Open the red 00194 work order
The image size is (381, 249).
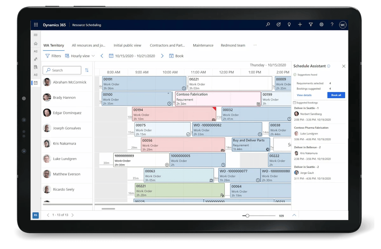click(174, 114)
